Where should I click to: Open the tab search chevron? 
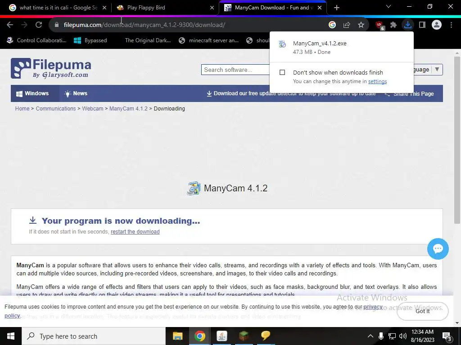389,6
